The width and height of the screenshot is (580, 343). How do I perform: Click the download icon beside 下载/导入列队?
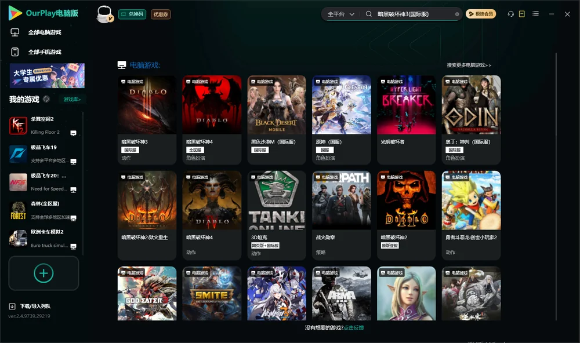click(x=12, y=306)
